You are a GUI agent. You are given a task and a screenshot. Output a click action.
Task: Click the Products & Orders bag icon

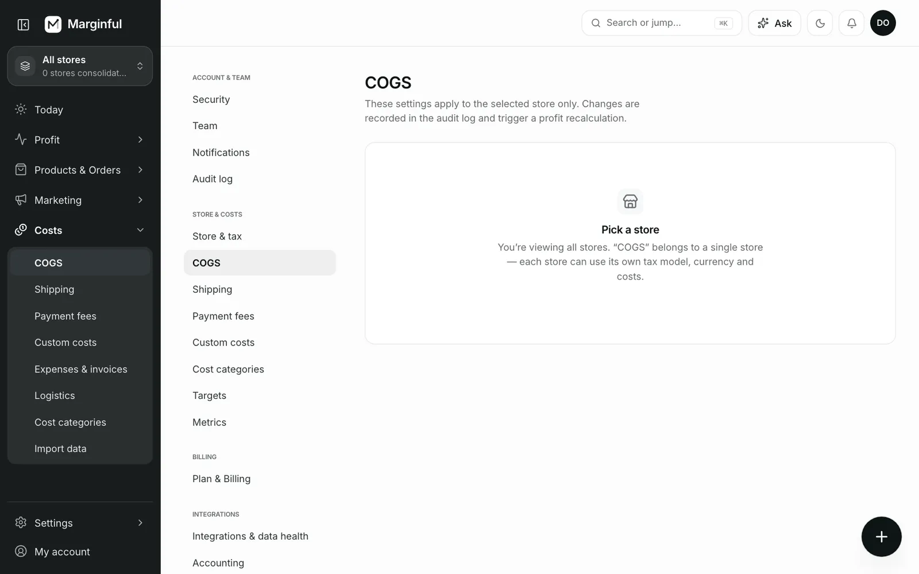click(x=21, y=169)
